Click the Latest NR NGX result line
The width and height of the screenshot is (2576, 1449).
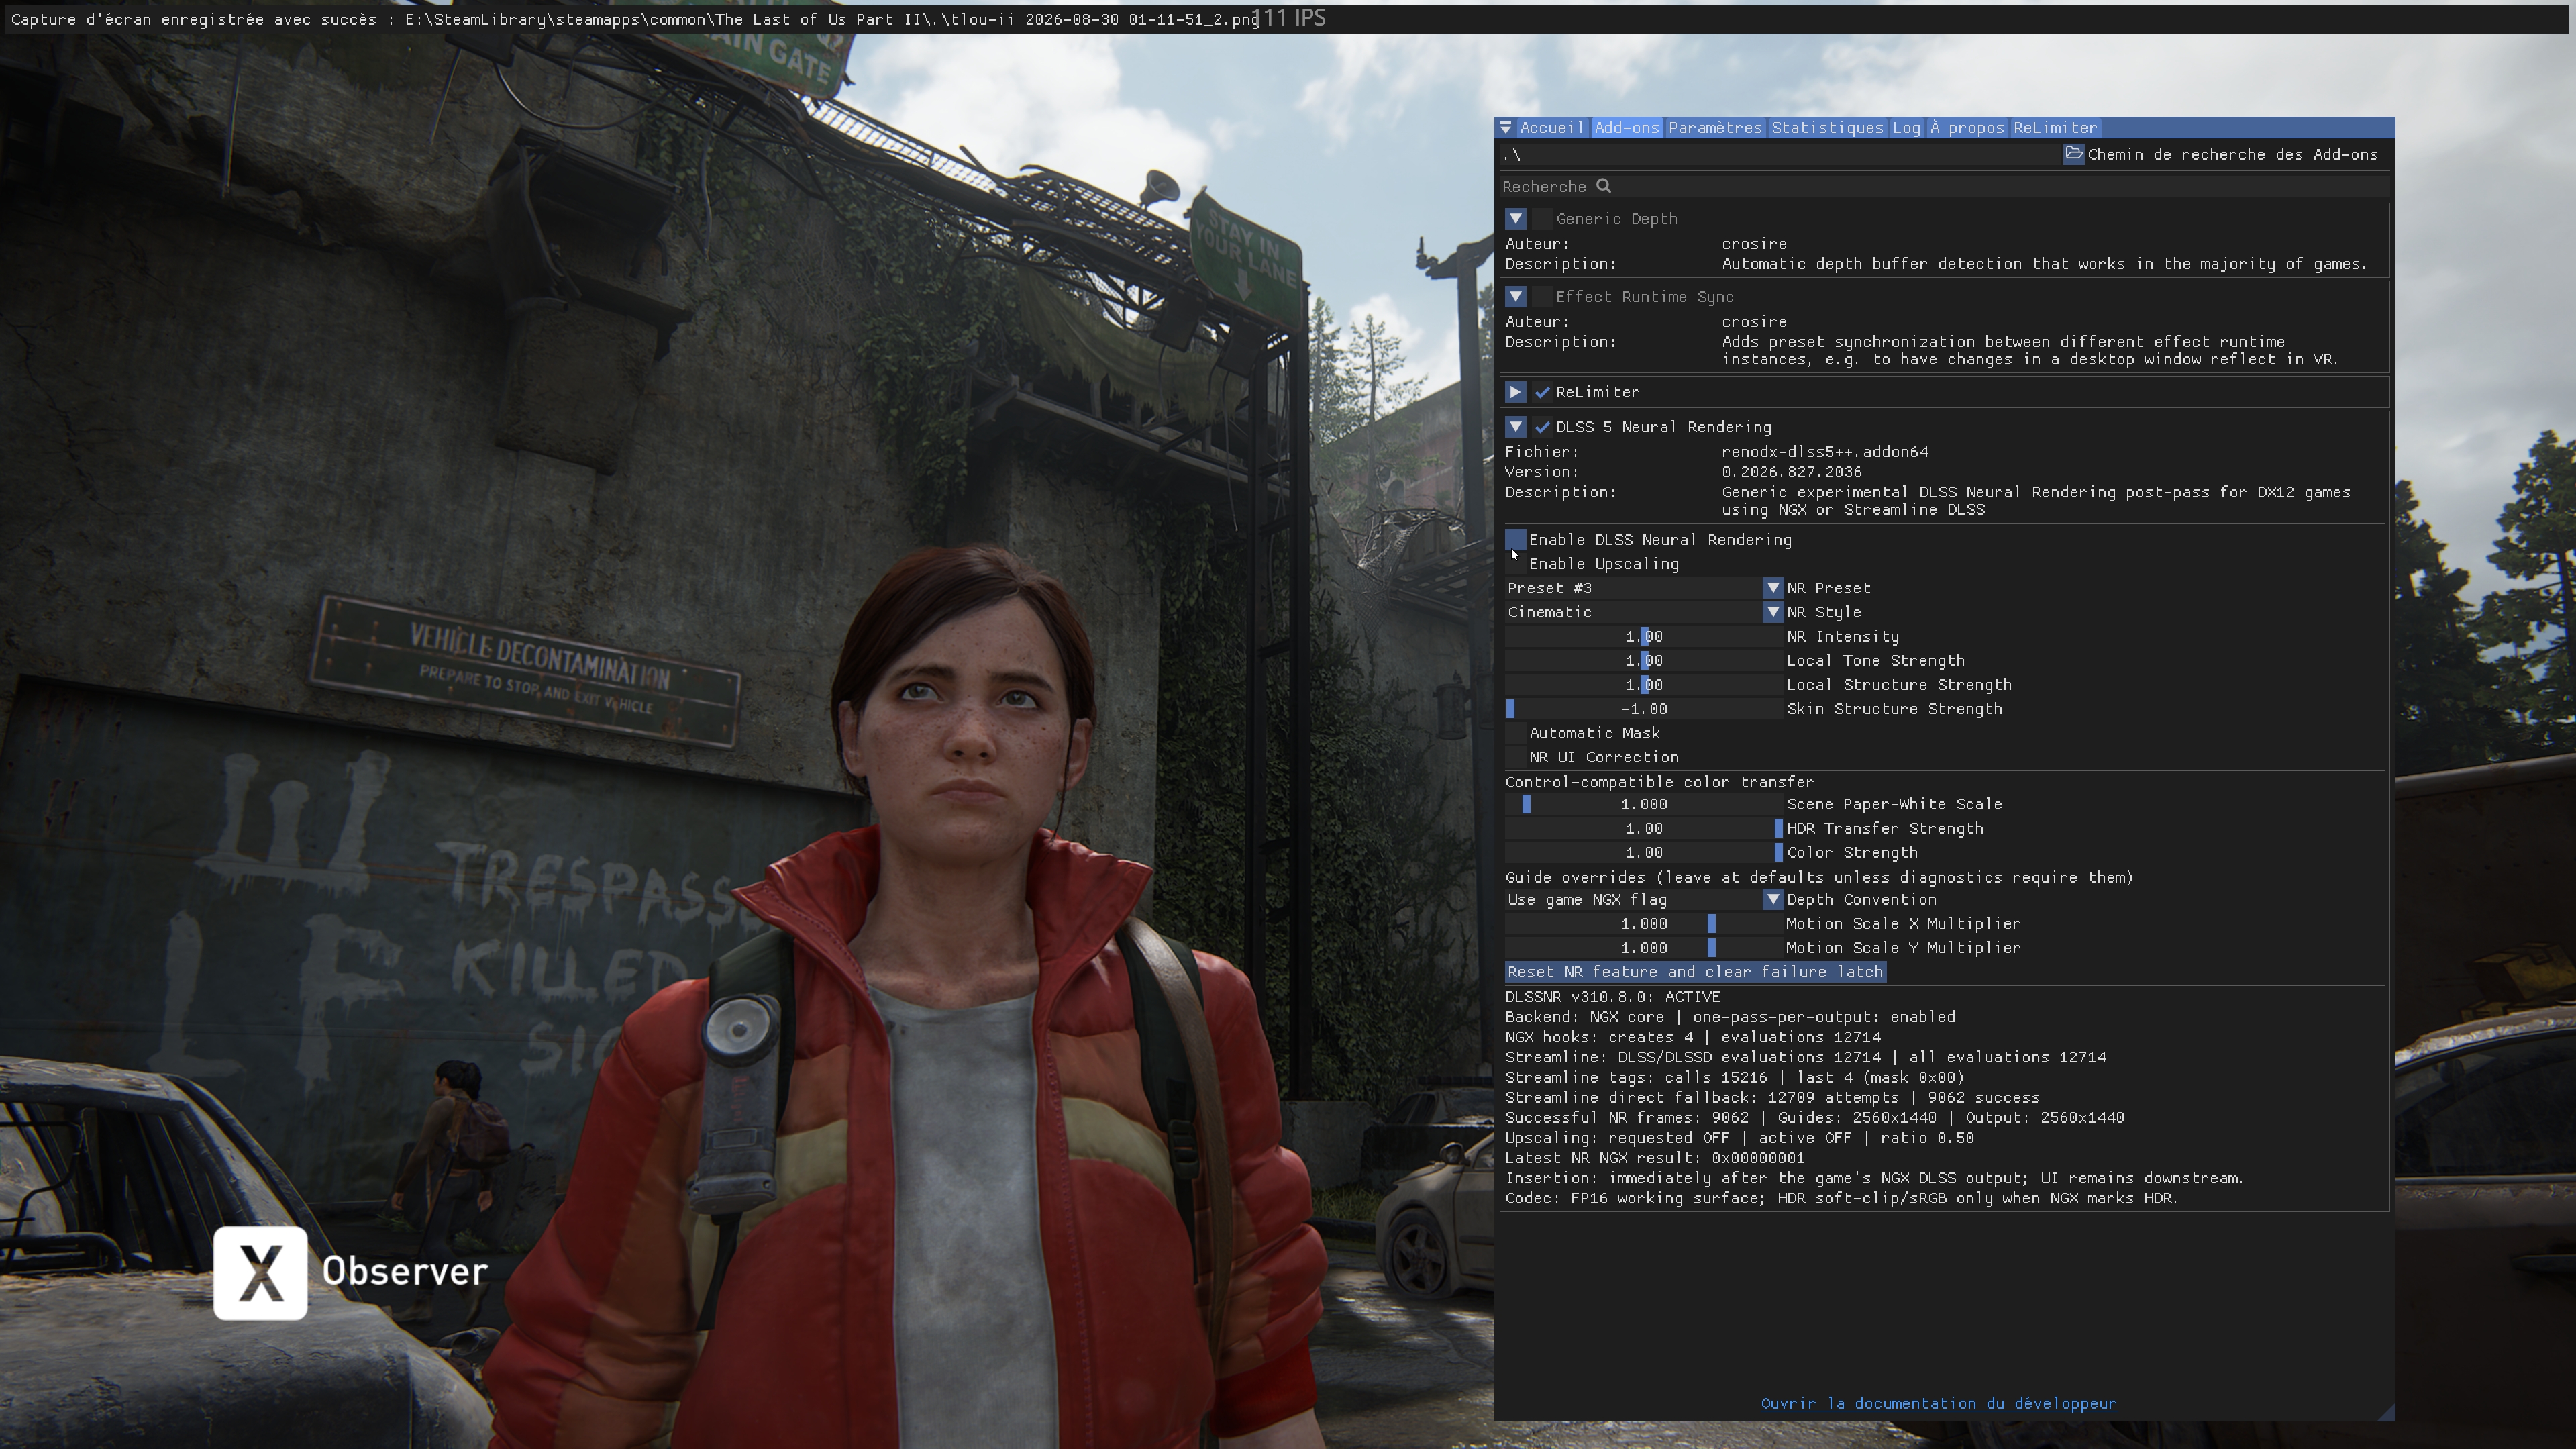pyautogui.click(x=1655, y=1158)
